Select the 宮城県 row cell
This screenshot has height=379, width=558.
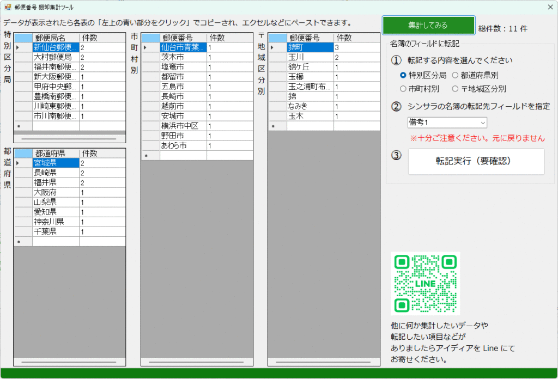point(56,163)
